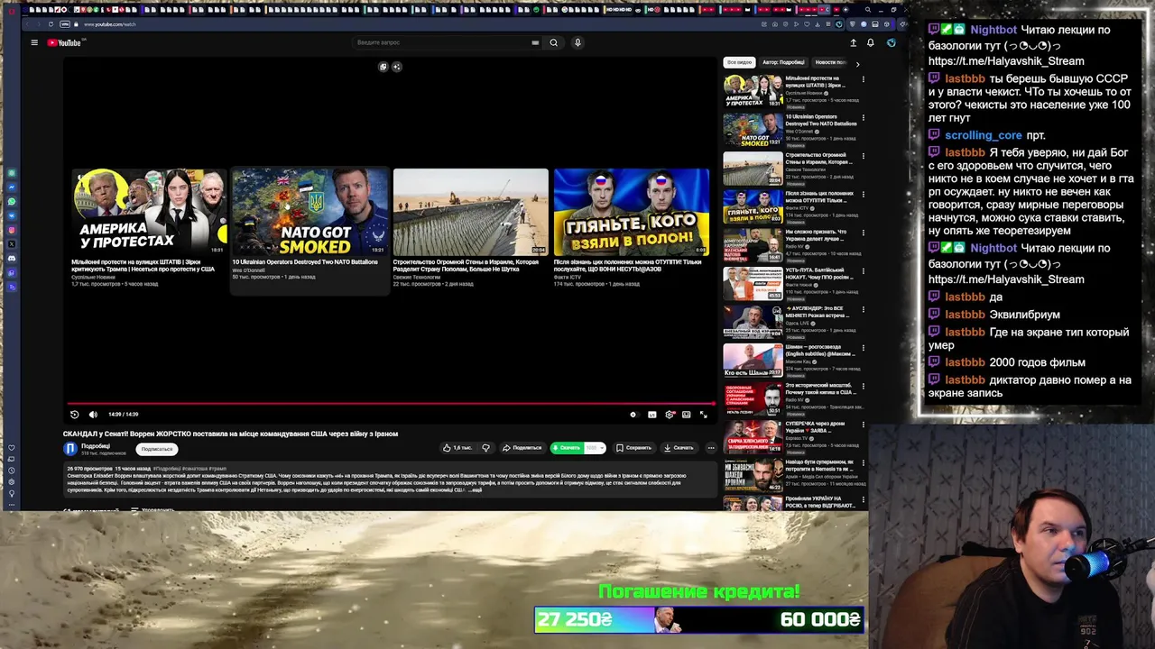Viewport: 1155px width, 649px height.
Task: Open the heart bookmarks icon in browser sidebar
Action: click(x=12, y=448)
